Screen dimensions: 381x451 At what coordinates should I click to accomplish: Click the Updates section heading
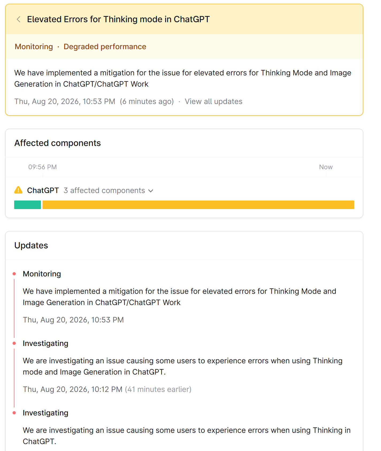point(31,245)
